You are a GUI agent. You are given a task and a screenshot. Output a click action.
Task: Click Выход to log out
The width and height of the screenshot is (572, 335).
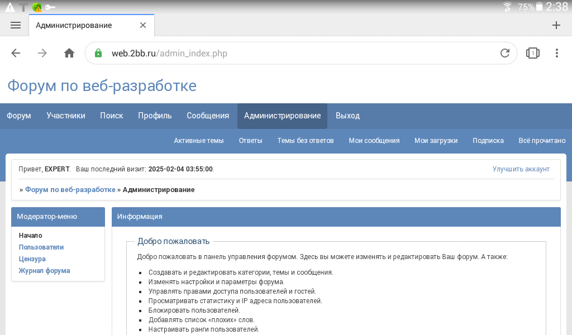coord(347,116)
